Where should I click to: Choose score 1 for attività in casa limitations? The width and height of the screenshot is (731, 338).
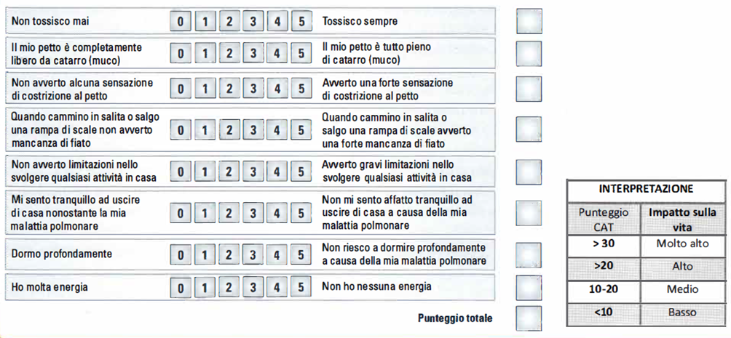click(x=205, y=172)
